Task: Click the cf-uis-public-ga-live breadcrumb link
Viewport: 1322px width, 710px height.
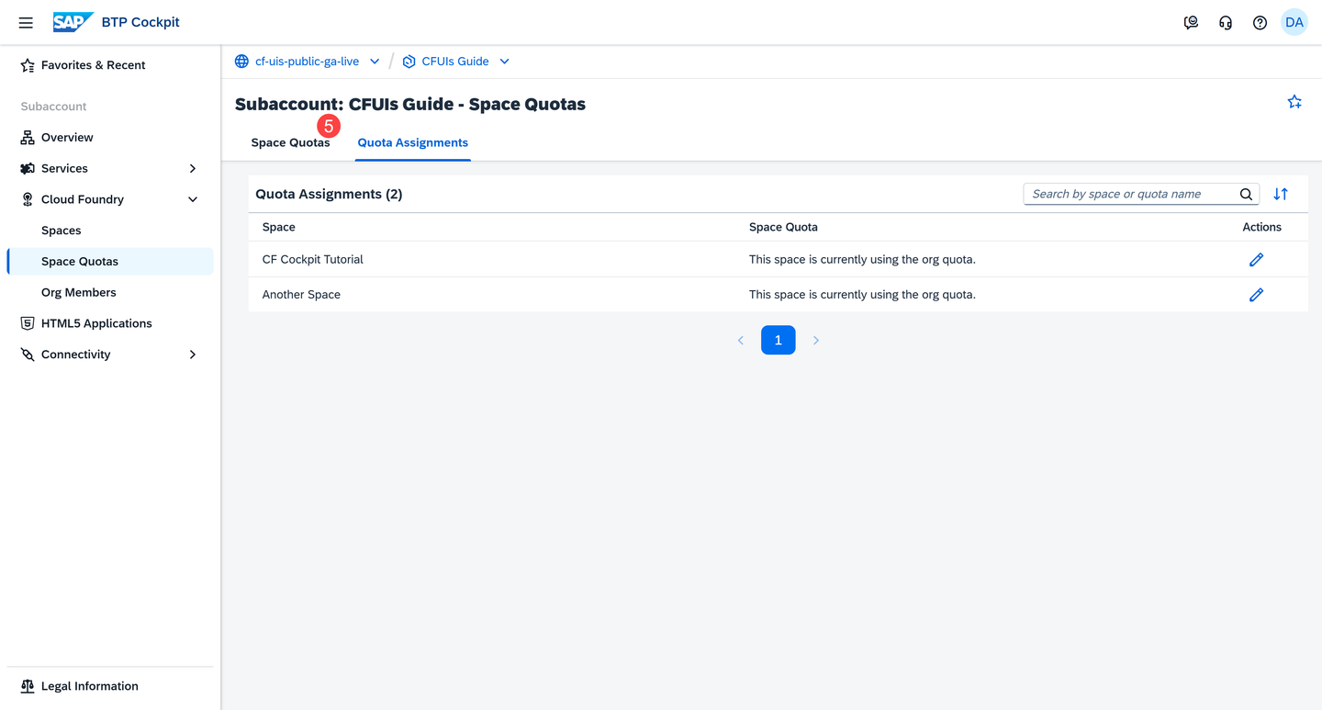Action: (x=307, y=62)
